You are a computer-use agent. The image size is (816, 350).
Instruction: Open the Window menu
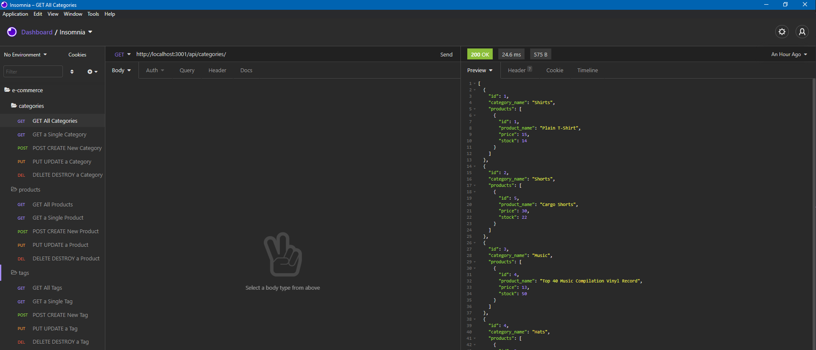coord(73,14)
